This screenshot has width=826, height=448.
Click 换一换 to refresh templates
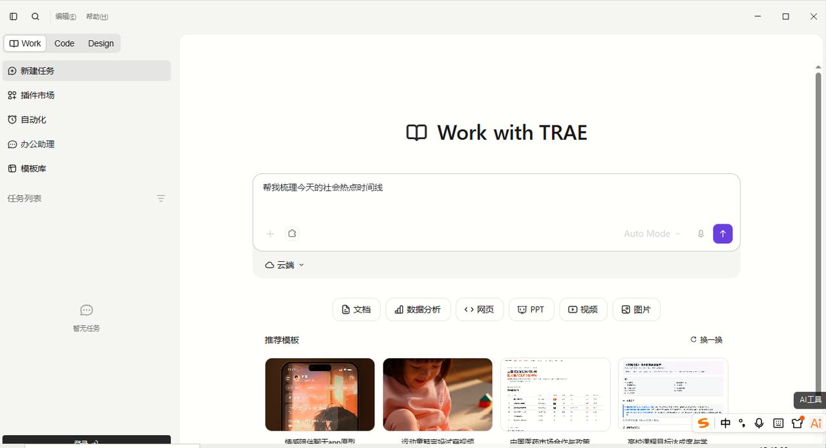(706, 340)
